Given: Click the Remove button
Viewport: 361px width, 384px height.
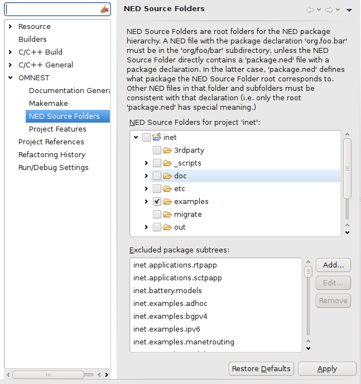Looking at the screenshot, I should click(x=333, y=301).
